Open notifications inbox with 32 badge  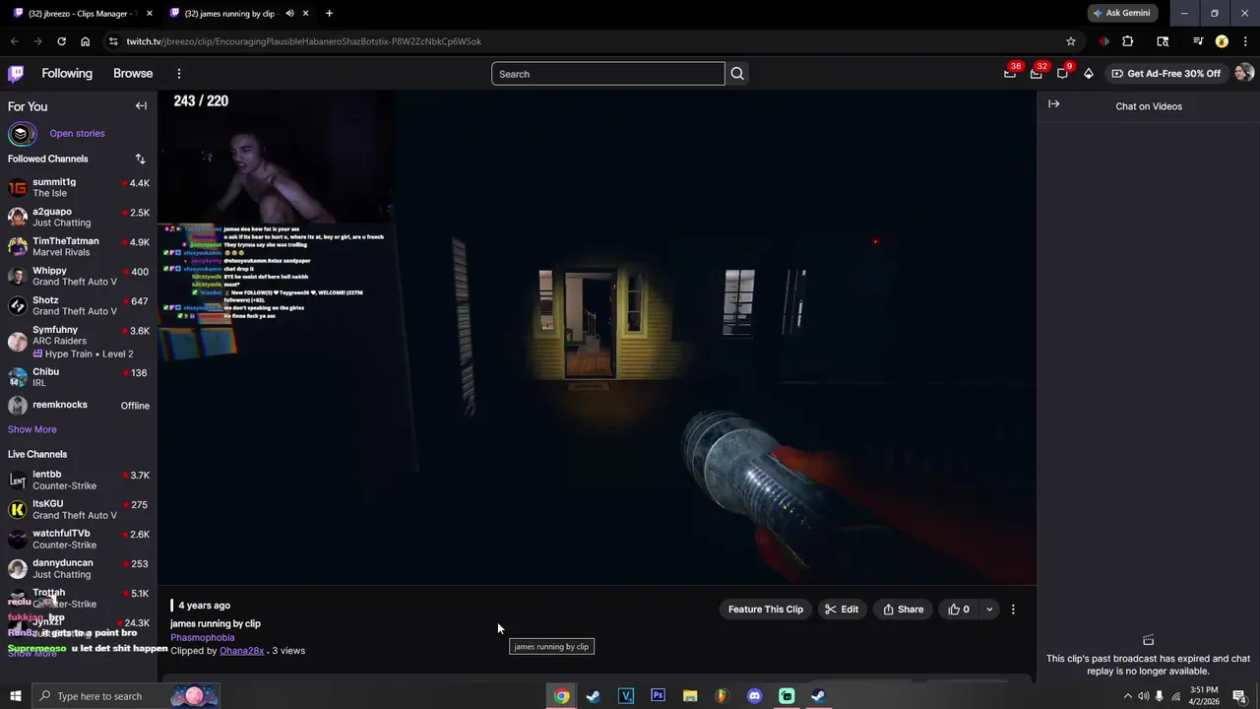click(1037, 73)
